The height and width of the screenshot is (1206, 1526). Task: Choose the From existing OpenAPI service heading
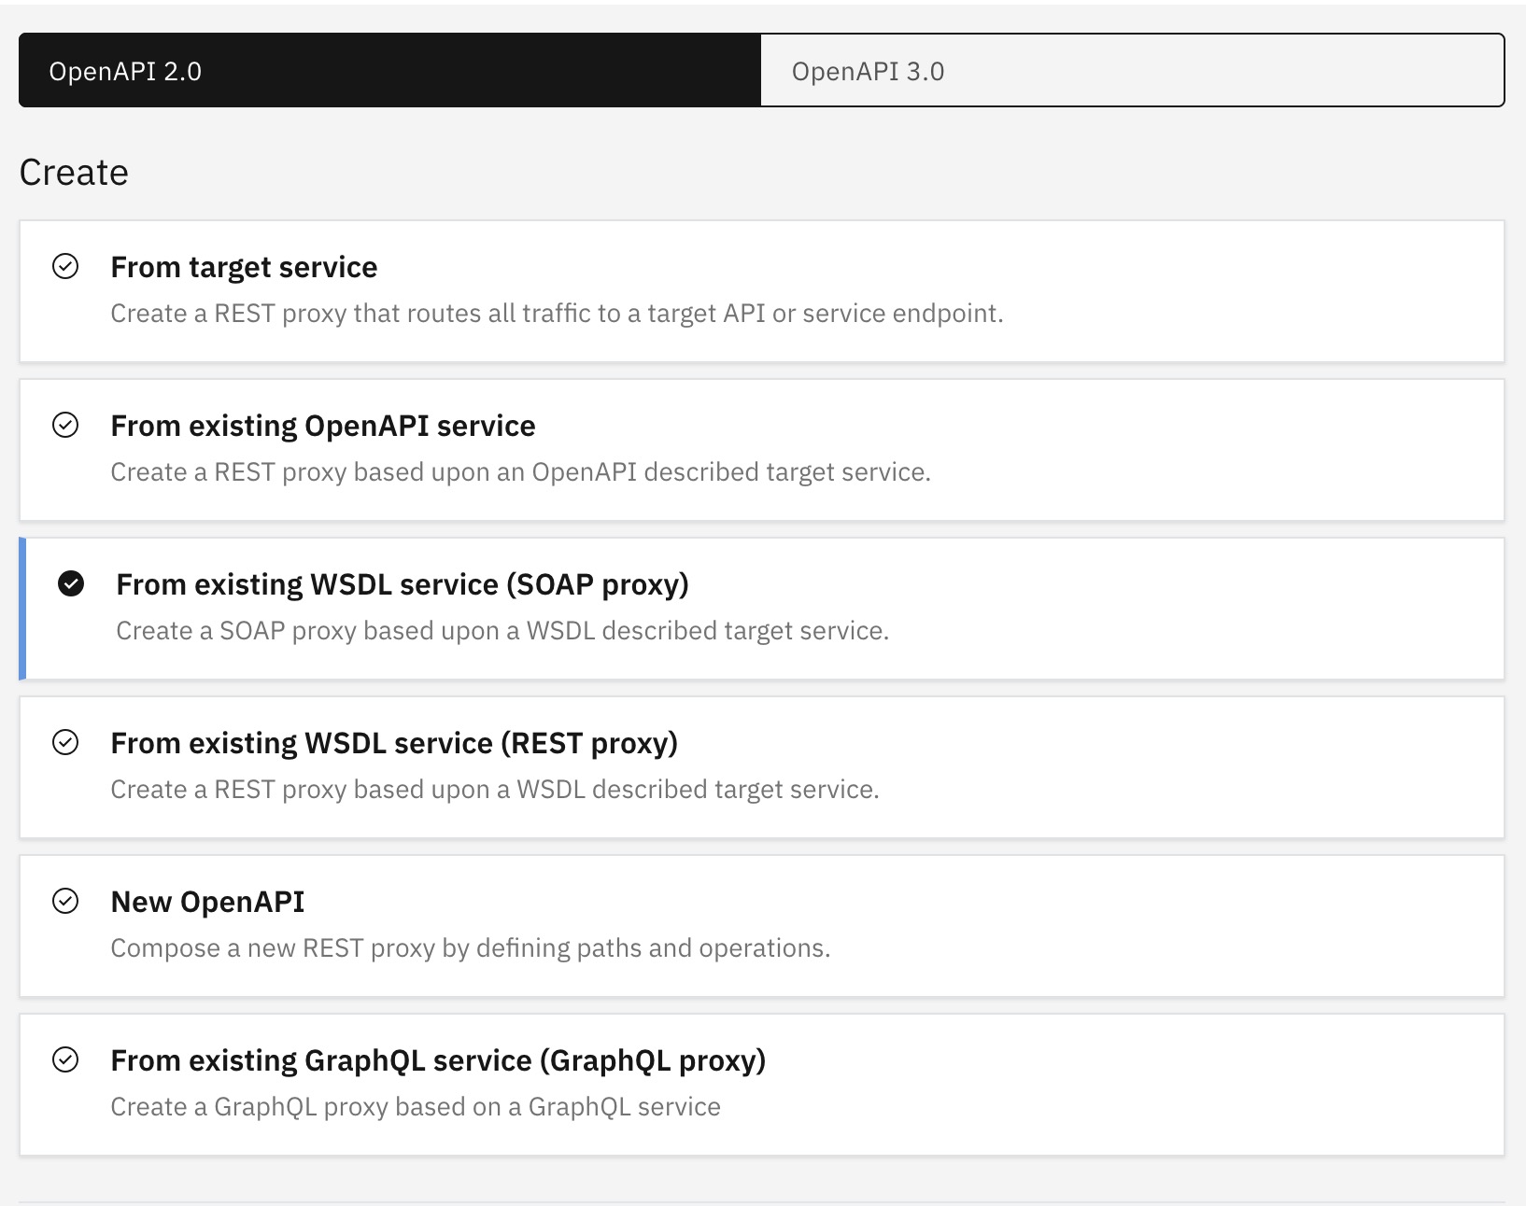(323, 426)
